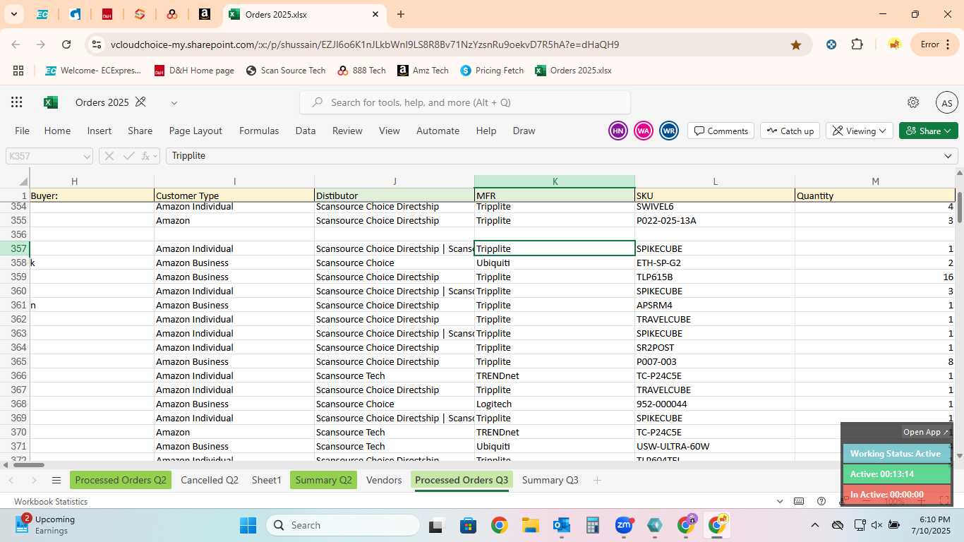Viewport: 964px width, 542px height.
Task: Switch to the Home ribbon tab
Action: tap(57, 131)
